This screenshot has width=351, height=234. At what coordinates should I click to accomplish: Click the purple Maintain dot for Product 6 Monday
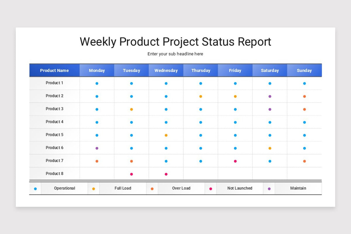tap(97, 148)
